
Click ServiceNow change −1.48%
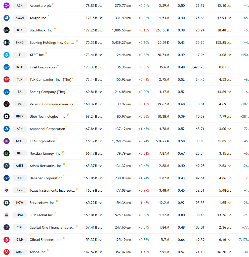tap(144, 203)
